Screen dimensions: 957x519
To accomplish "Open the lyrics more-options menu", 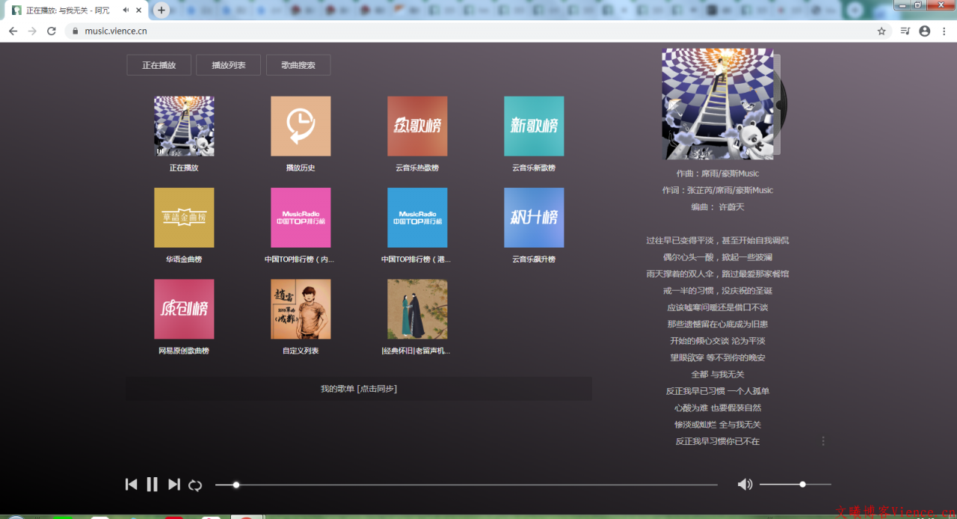I will pos(823,441).
